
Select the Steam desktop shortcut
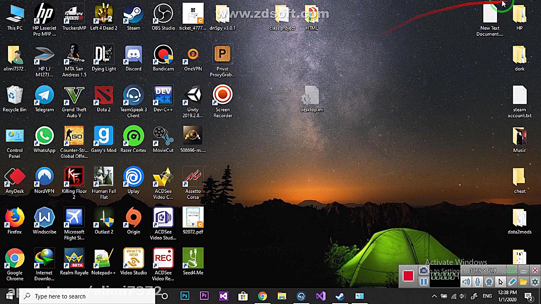point(134,17)
